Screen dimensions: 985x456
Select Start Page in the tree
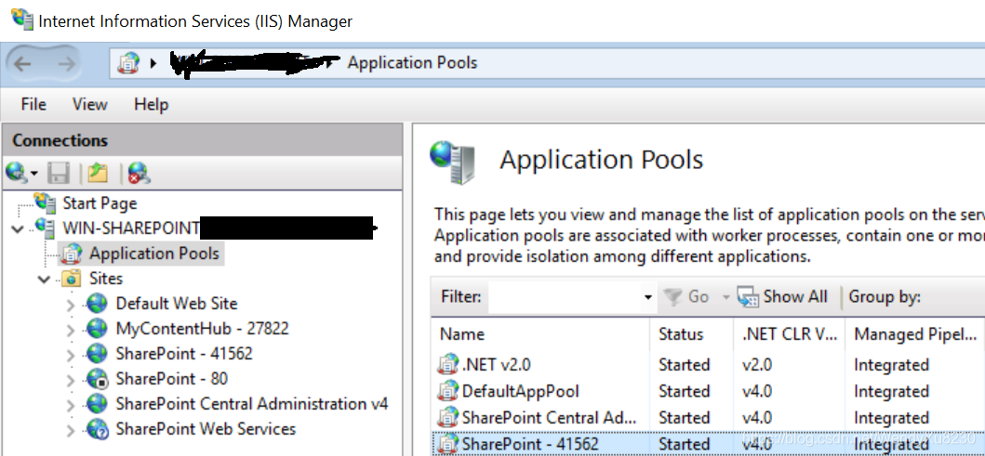click(x=100, y=203)
